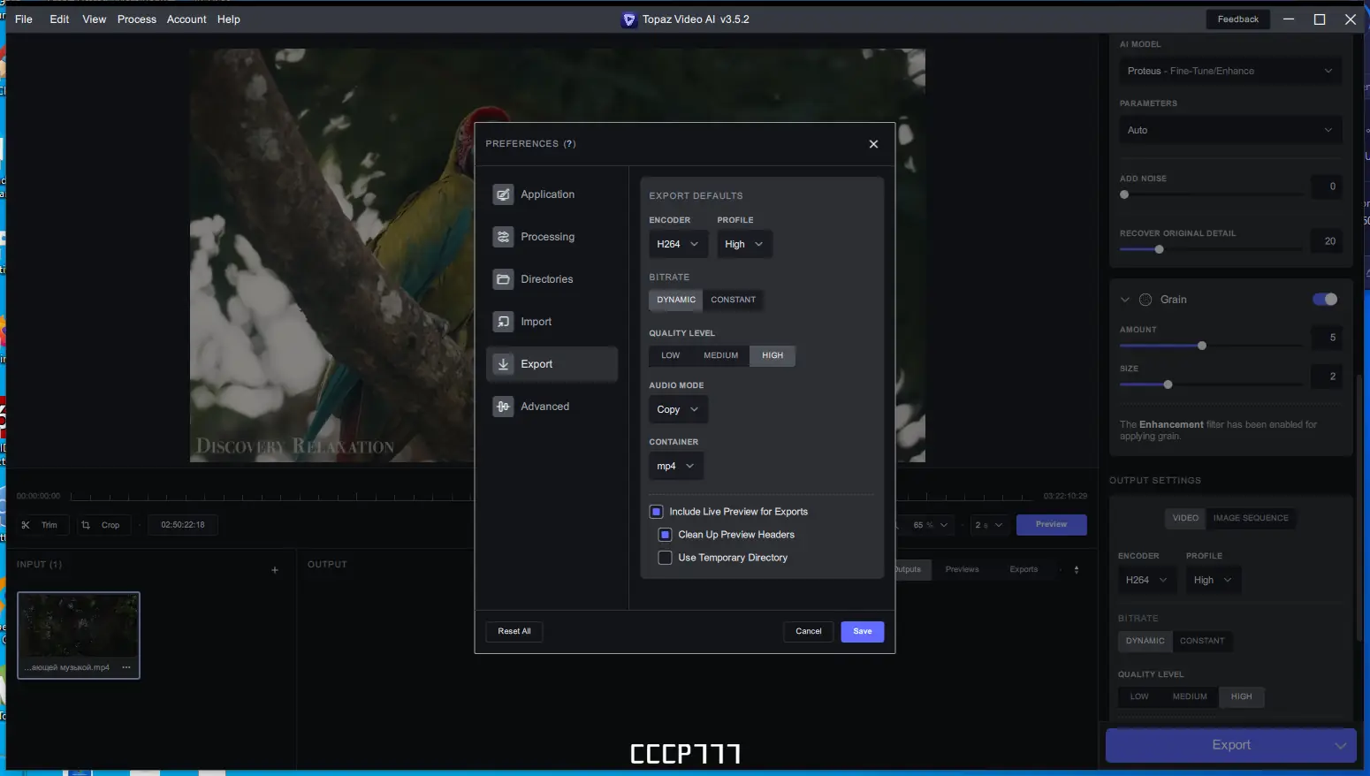Screen dimensions: 1370x776
Task: Click the Recover Original Detail slider handle
Action: [x=1160, y=249]
